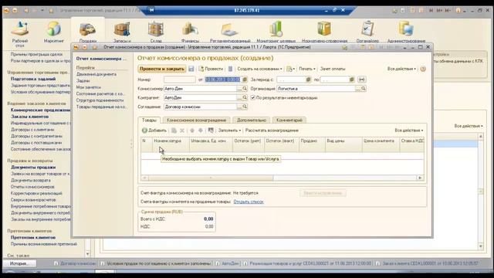
Task: Click the История button in the bottom bar
Action: click(19, 263)
